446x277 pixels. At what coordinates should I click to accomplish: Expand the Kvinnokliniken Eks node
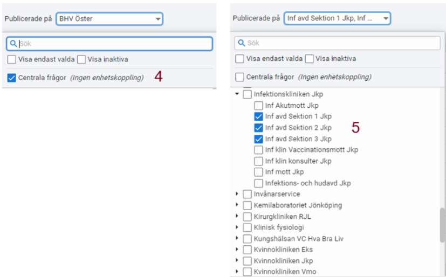[x=237, y=250]
